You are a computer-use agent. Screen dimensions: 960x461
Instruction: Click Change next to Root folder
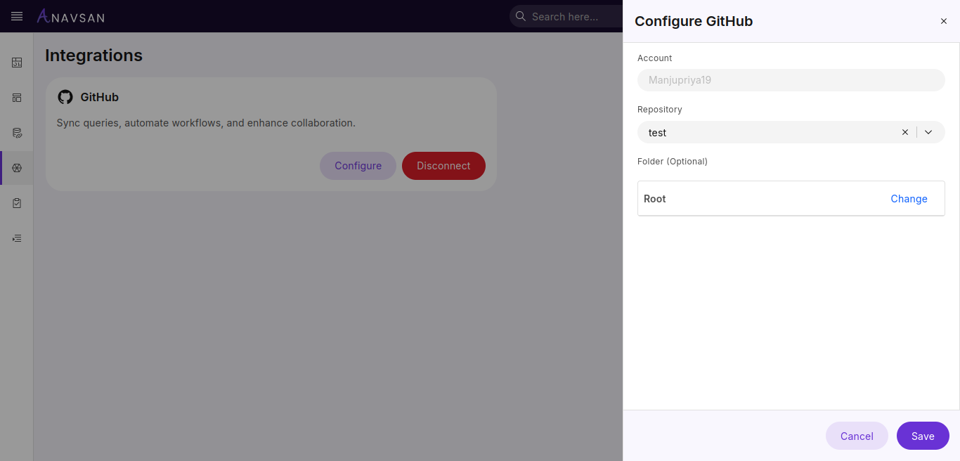[909, 199]
